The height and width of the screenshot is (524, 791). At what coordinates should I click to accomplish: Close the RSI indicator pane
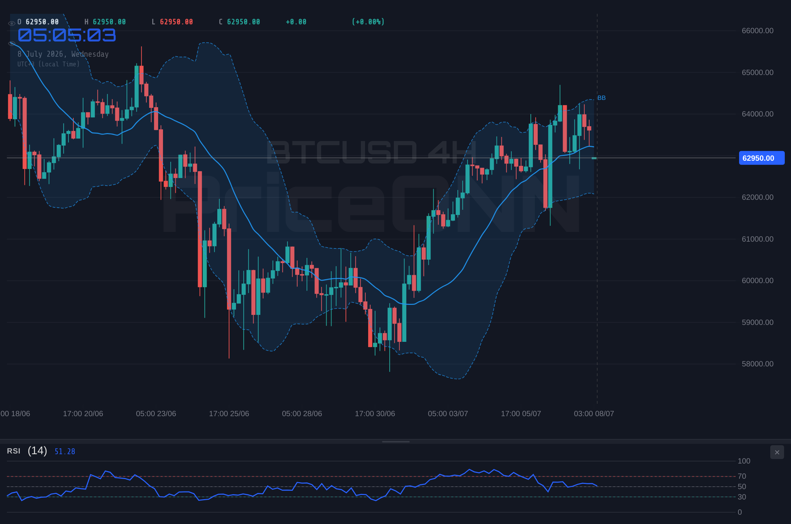click(x=777, y=452)
